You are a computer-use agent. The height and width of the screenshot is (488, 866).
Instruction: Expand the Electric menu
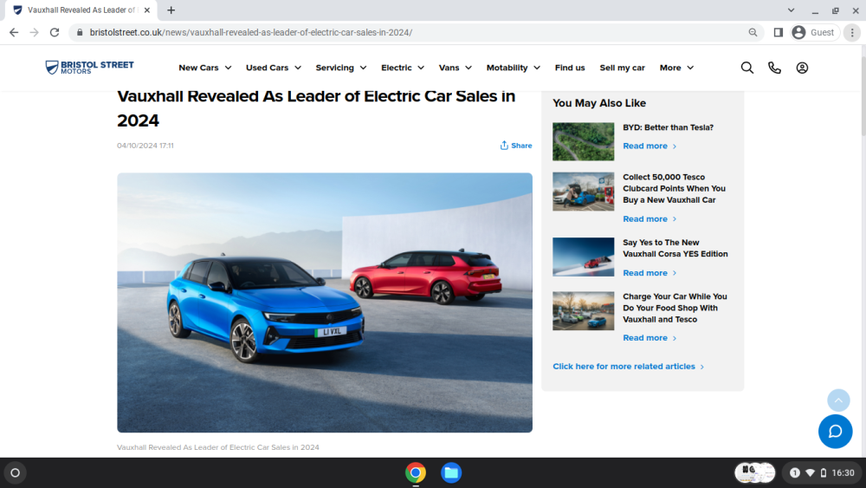pyautogui.click(x=403, y=68)
